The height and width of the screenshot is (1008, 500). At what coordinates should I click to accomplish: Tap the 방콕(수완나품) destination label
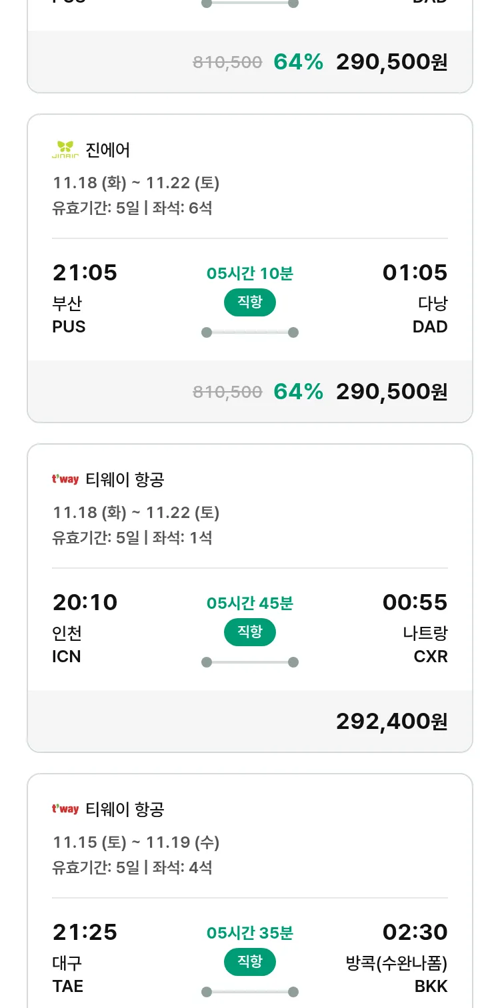point(397,963)
